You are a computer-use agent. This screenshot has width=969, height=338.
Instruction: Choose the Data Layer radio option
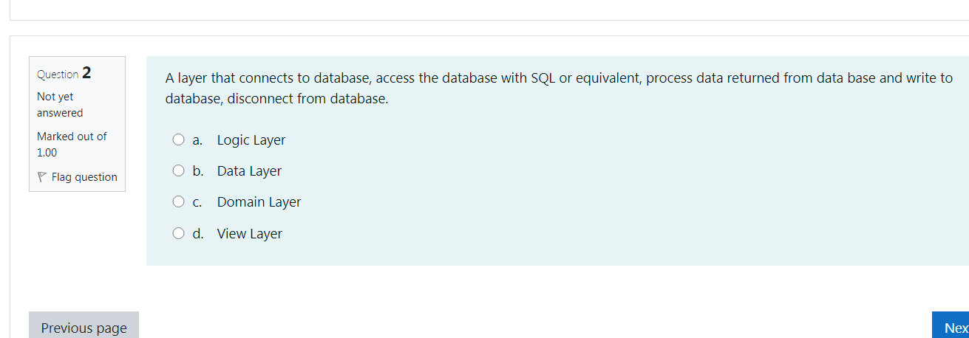coord(178,170)
